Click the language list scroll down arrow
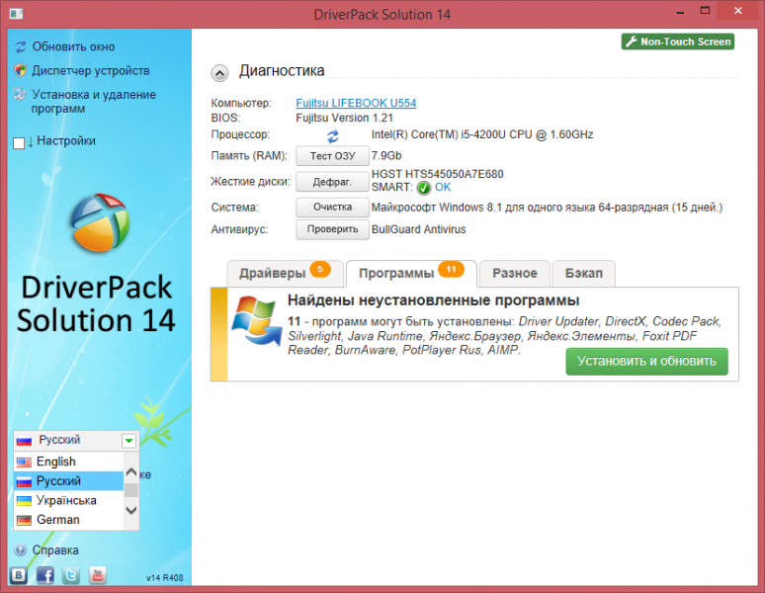The height and width of the screenshot is (593, 765). (x=131, y=510)
